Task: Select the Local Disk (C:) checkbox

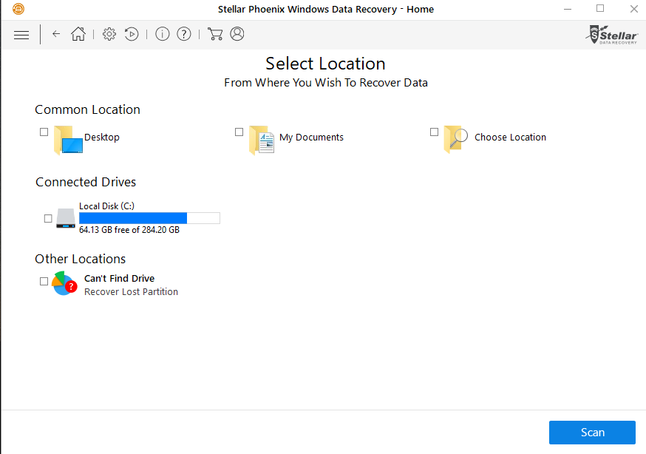Action: [x=49, y=218]
